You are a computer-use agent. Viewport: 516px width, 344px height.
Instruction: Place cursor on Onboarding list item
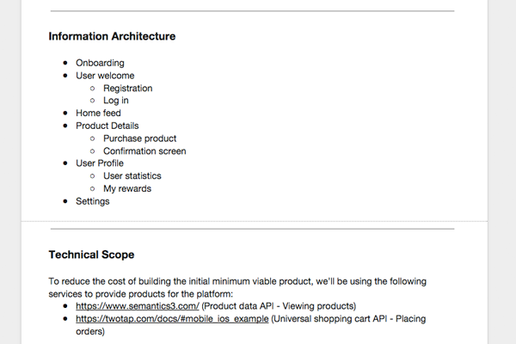point(100,63)
